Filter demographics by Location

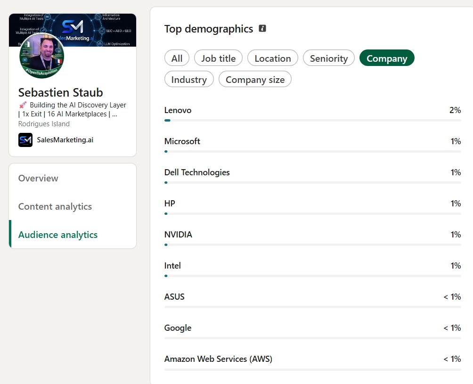272,58
